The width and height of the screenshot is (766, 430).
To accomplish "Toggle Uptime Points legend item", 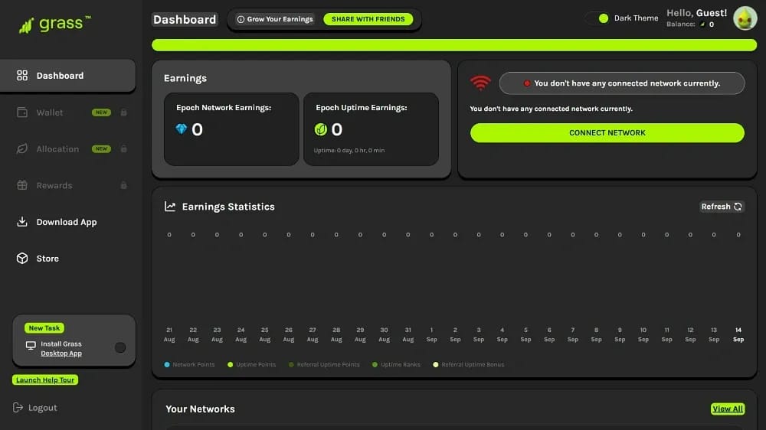I will (251, 365).
